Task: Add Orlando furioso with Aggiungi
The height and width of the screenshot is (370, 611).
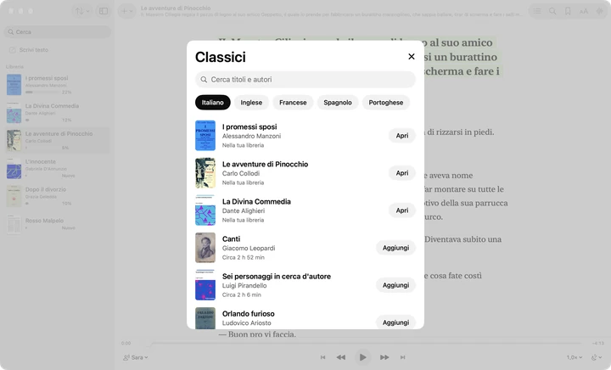Action: click(x=395, y=322)
